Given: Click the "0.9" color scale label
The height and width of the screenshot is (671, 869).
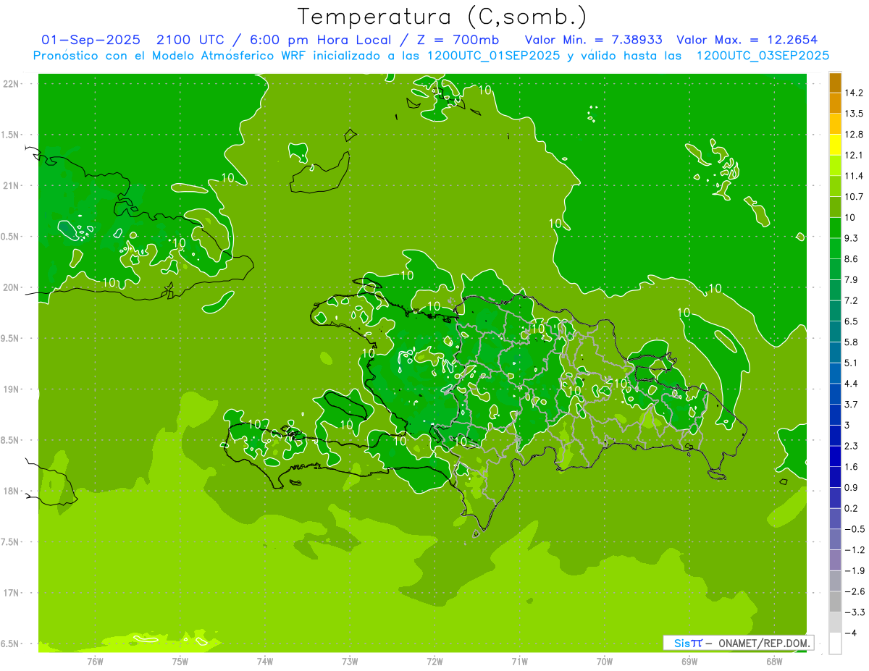Looking at the screenshot, I should [852, 487].
